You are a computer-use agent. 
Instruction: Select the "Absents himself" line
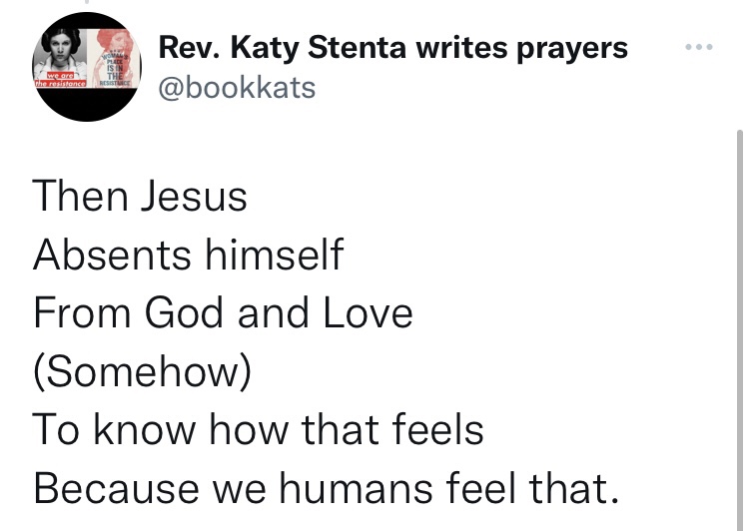click(x=188, y=256)
